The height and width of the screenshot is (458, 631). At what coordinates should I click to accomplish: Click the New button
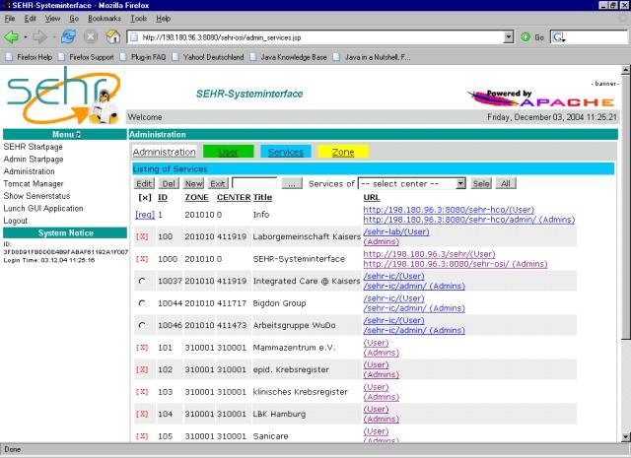click(x=193, y=184)
